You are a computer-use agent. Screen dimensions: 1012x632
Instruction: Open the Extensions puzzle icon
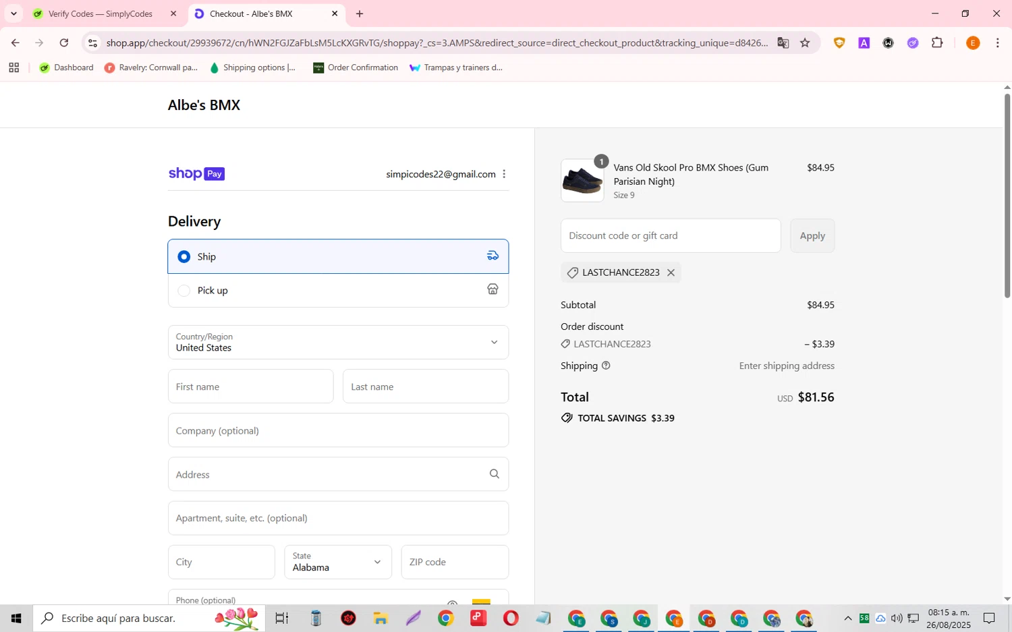[937, 43]
